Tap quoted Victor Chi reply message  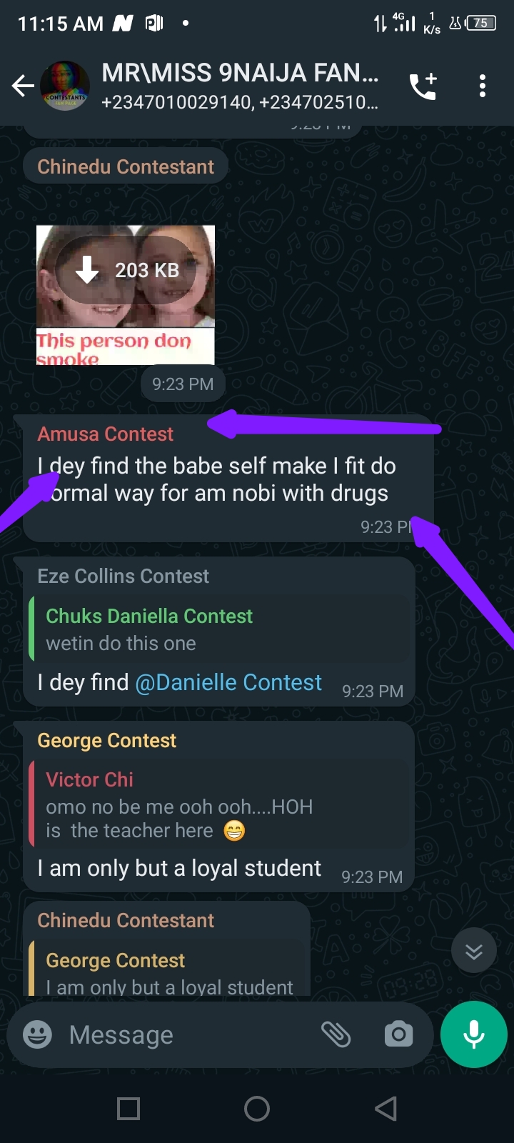[x=221, y=804]
